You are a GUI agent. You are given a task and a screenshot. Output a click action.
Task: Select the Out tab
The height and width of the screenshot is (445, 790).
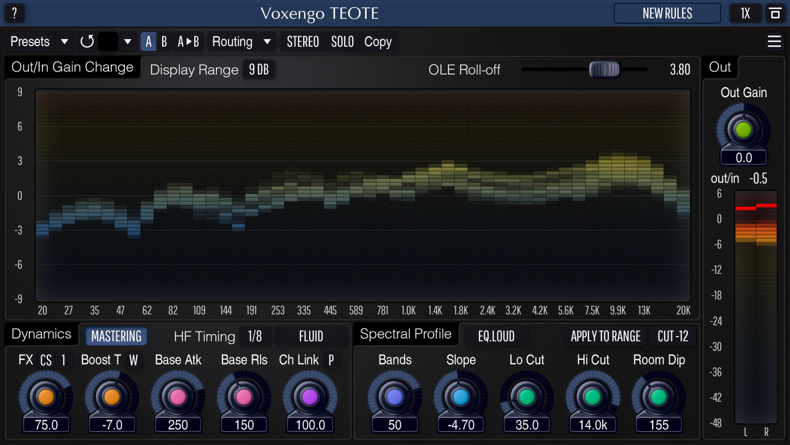(720, 67)
